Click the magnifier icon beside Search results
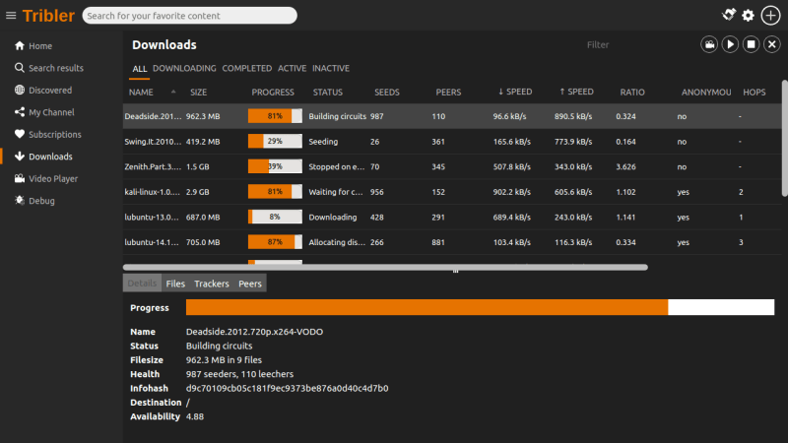This screenshot has width=788, height=443. click(20, 68)
